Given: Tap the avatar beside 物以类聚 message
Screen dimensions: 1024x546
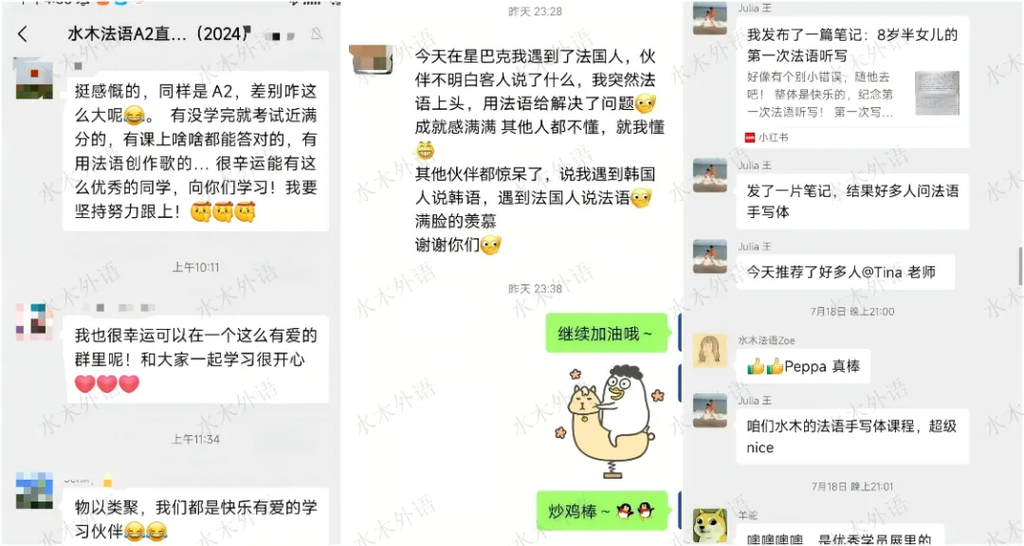Looking at the screenshot, I should point(34,491).
